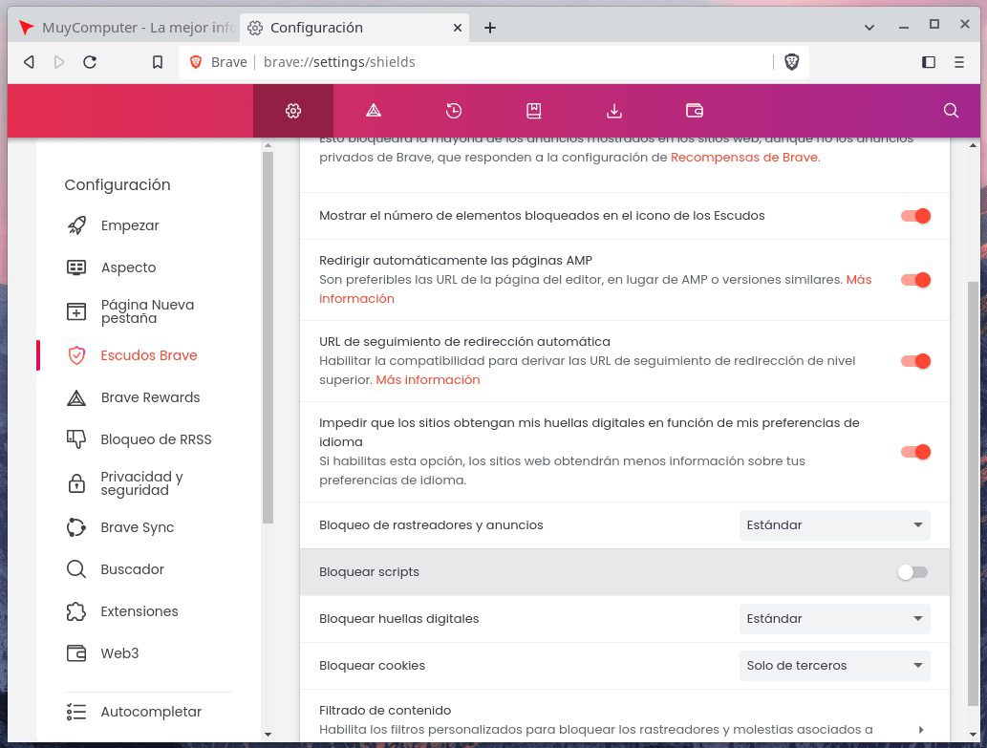Click sidebar scroll down arrow
The width and height of the screenshot is (987, 748).
click(x=268, y=735)
